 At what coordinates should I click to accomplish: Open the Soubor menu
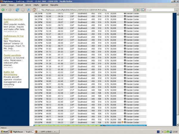pyautogui.click(x=4, y=5)
